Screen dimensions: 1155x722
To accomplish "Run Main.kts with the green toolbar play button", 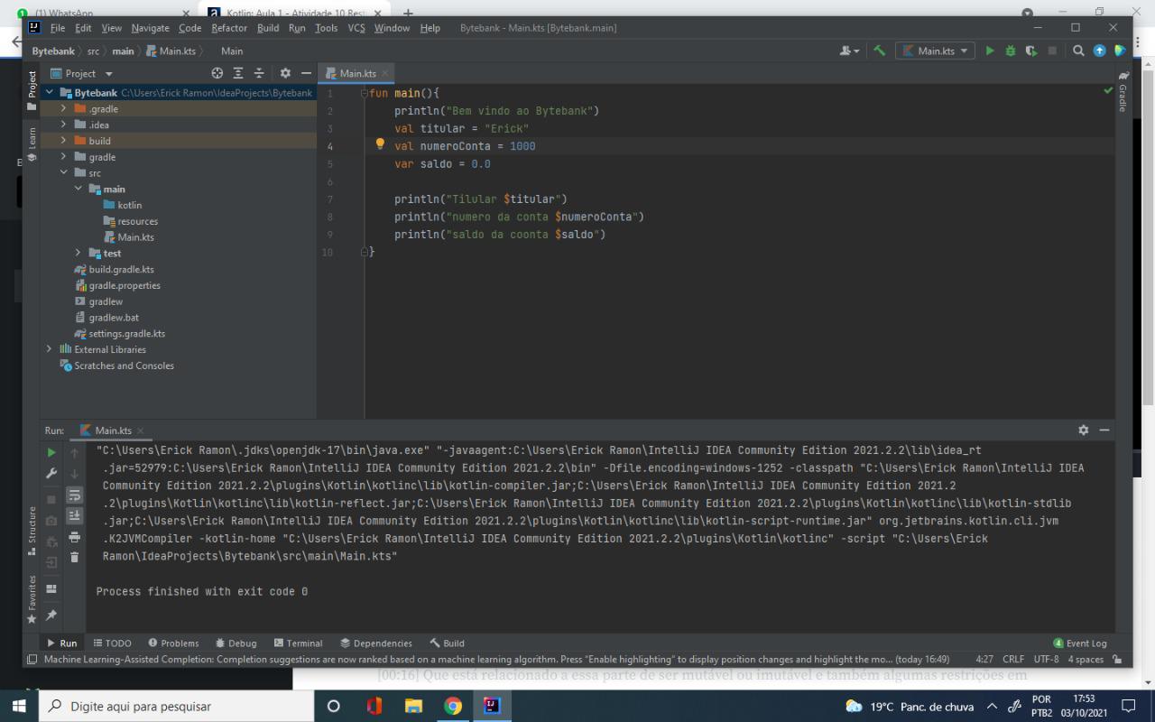I will [x=990, y=51].
